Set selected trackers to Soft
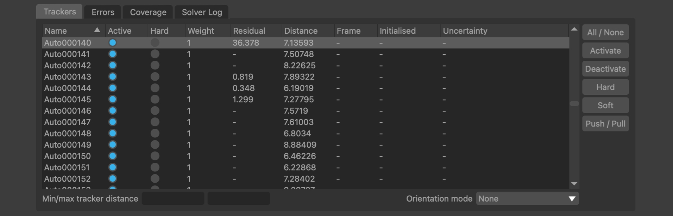The image size is (673, 216). click(x=605, y=106)
